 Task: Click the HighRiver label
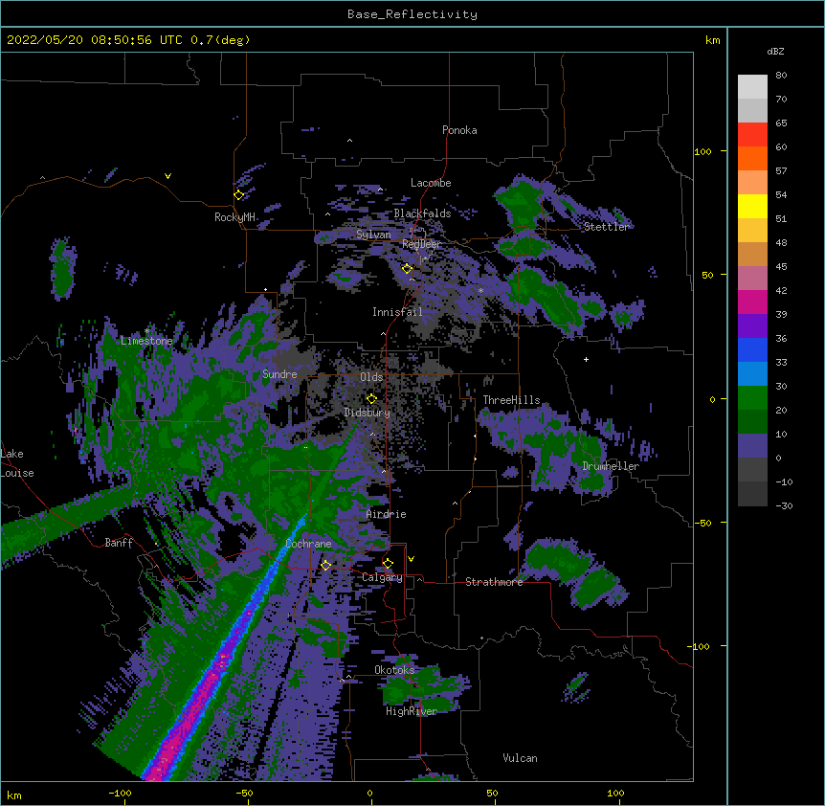(412, 711)
